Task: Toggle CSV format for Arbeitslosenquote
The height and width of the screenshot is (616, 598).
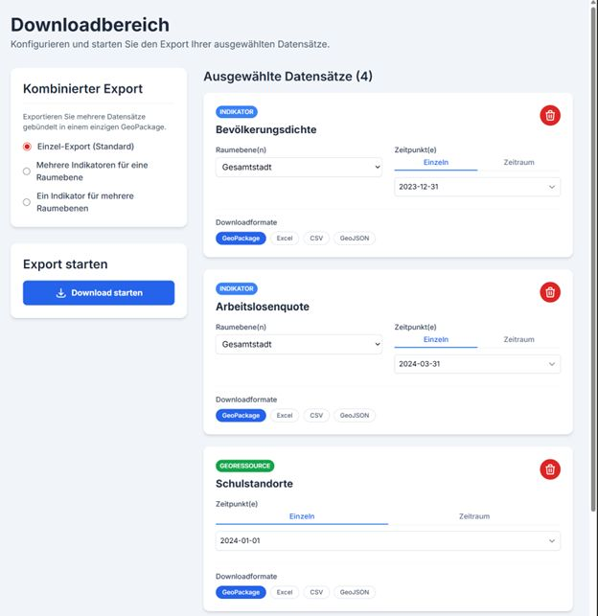Action: tap(316, 415)
